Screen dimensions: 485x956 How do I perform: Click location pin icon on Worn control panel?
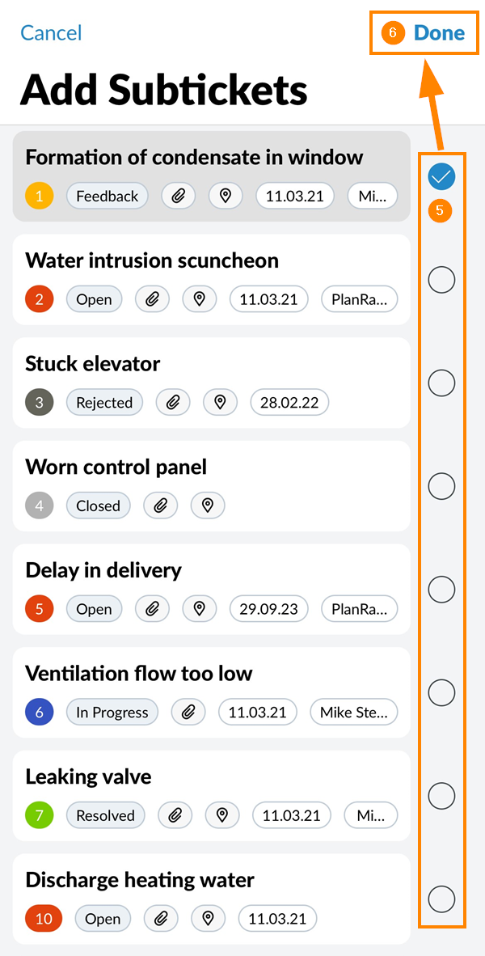(x=208, y=505)
